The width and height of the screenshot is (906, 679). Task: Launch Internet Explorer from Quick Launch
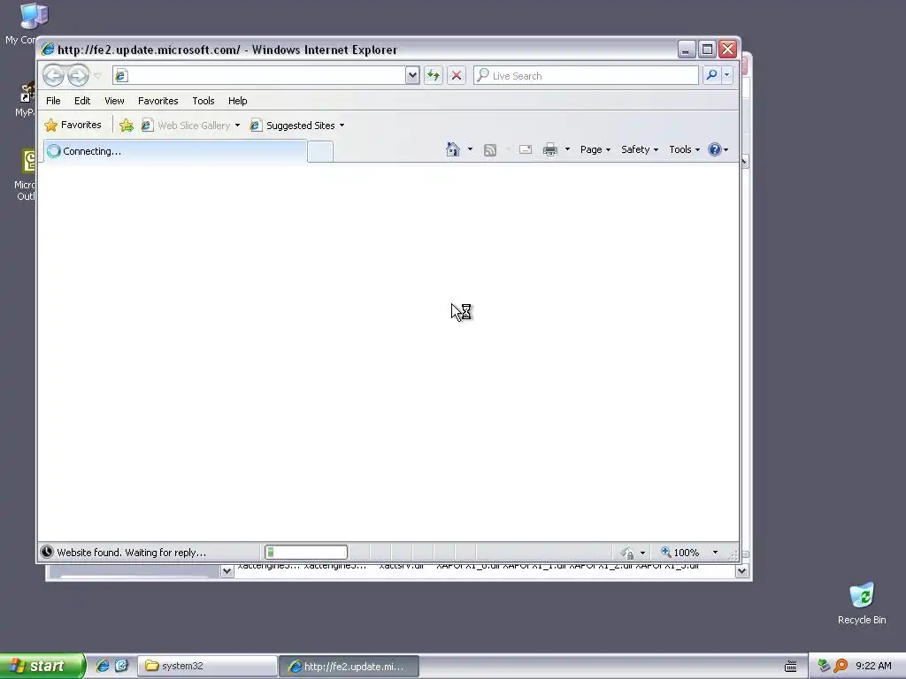103,666
